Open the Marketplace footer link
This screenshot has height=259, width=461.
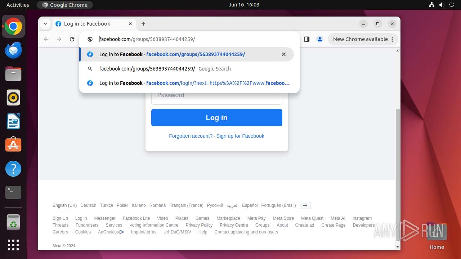[x=228, y=218]
